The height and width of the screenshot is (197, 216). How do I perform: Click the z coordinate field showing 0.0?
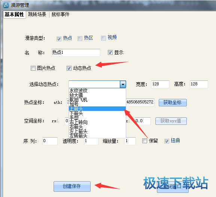(x=143, y=121)
